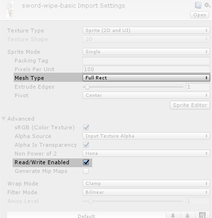This screenshot has width=212, height=218.
Task: Select the HTML5 WebGL platform tab icon
Action: click(202, 215)
